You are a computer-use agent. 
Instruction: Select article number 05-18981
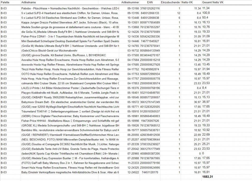click(133, 116)
